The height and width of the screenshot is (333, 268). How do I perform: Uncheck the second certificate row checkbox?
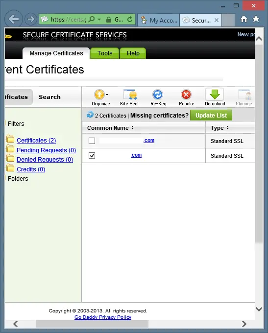click(x=92, y=155)
